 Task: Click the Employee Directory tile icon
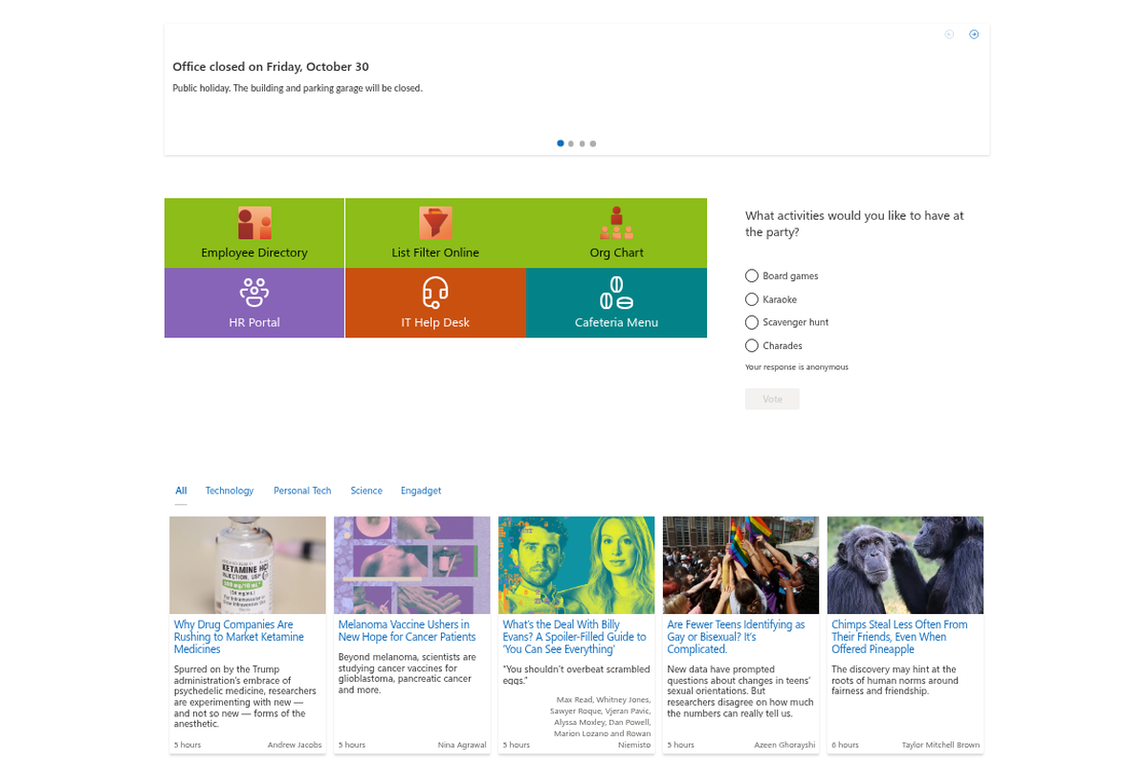click(254, 223)
